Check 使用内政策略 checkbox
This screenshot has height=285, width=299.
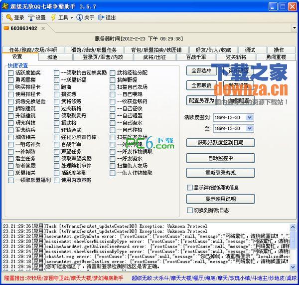(56, 180)
